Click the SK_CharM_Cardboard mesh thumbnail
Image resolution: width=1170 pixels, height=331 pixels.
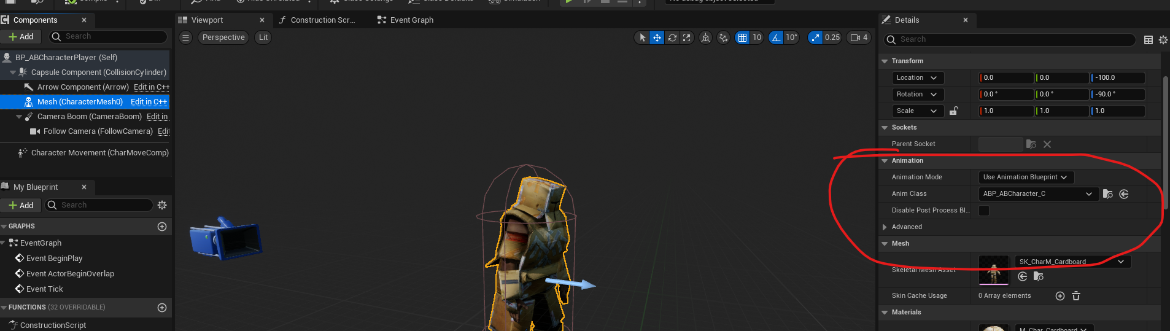(994, 270)
